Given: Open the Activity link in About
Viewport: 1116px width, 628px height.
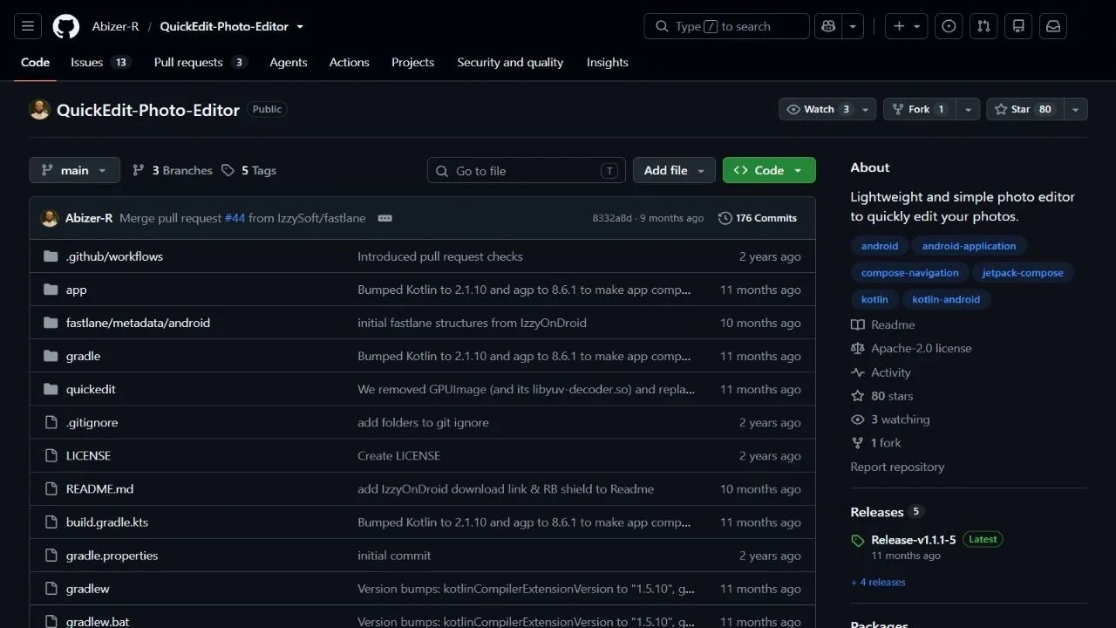Looking at the screenshot, I should pos(881,372).
